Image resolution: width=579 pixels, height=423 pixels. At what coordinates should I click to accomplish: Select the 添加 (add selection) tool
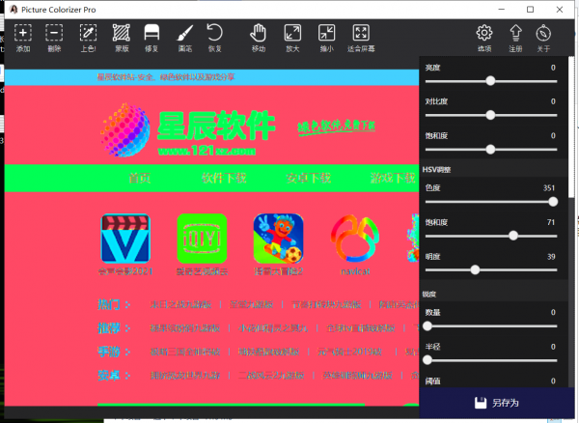click(23, 38)
